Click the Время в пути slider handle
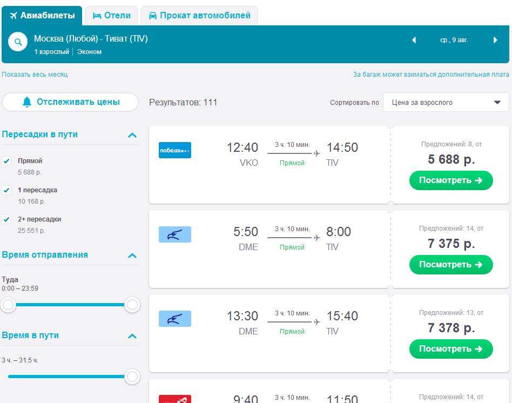This screenshot has height=403, width=512. pos(132,377)
